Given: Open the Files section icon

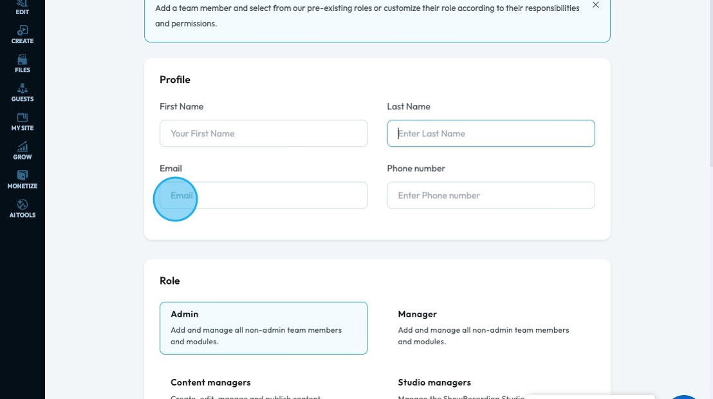Looking at the screenshot, I should [22, 63].
